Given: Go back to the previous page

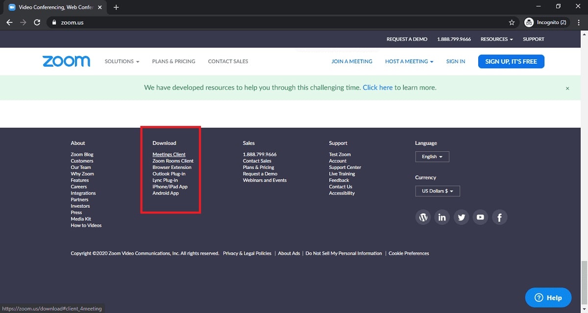Looking at the screenshot, I should click(x=9, y=23).
